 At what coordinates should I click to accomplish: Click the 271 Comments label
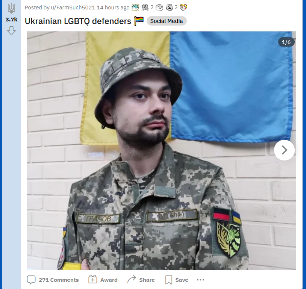point(59,280)
